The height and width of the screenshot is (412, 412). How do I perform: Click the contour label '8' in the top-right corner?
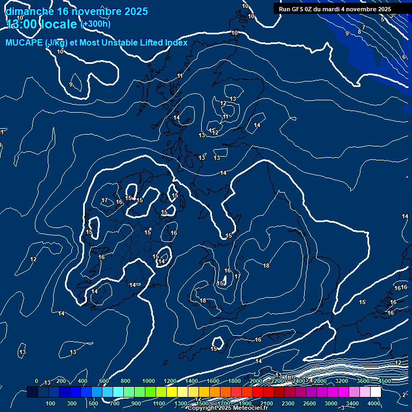point(359,32)
